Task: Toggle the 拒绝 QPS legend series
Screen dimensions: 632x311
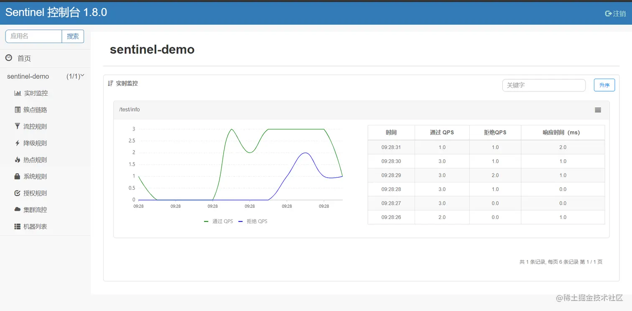Action: [252, 221]
